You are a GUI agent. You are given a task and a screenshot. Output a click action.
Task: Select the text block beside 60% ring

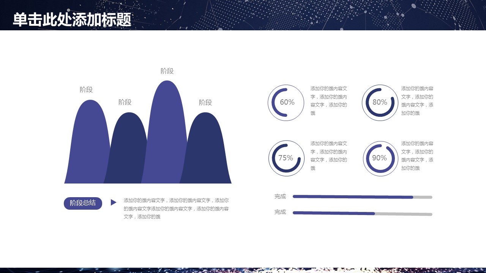(x=329, y=101)
